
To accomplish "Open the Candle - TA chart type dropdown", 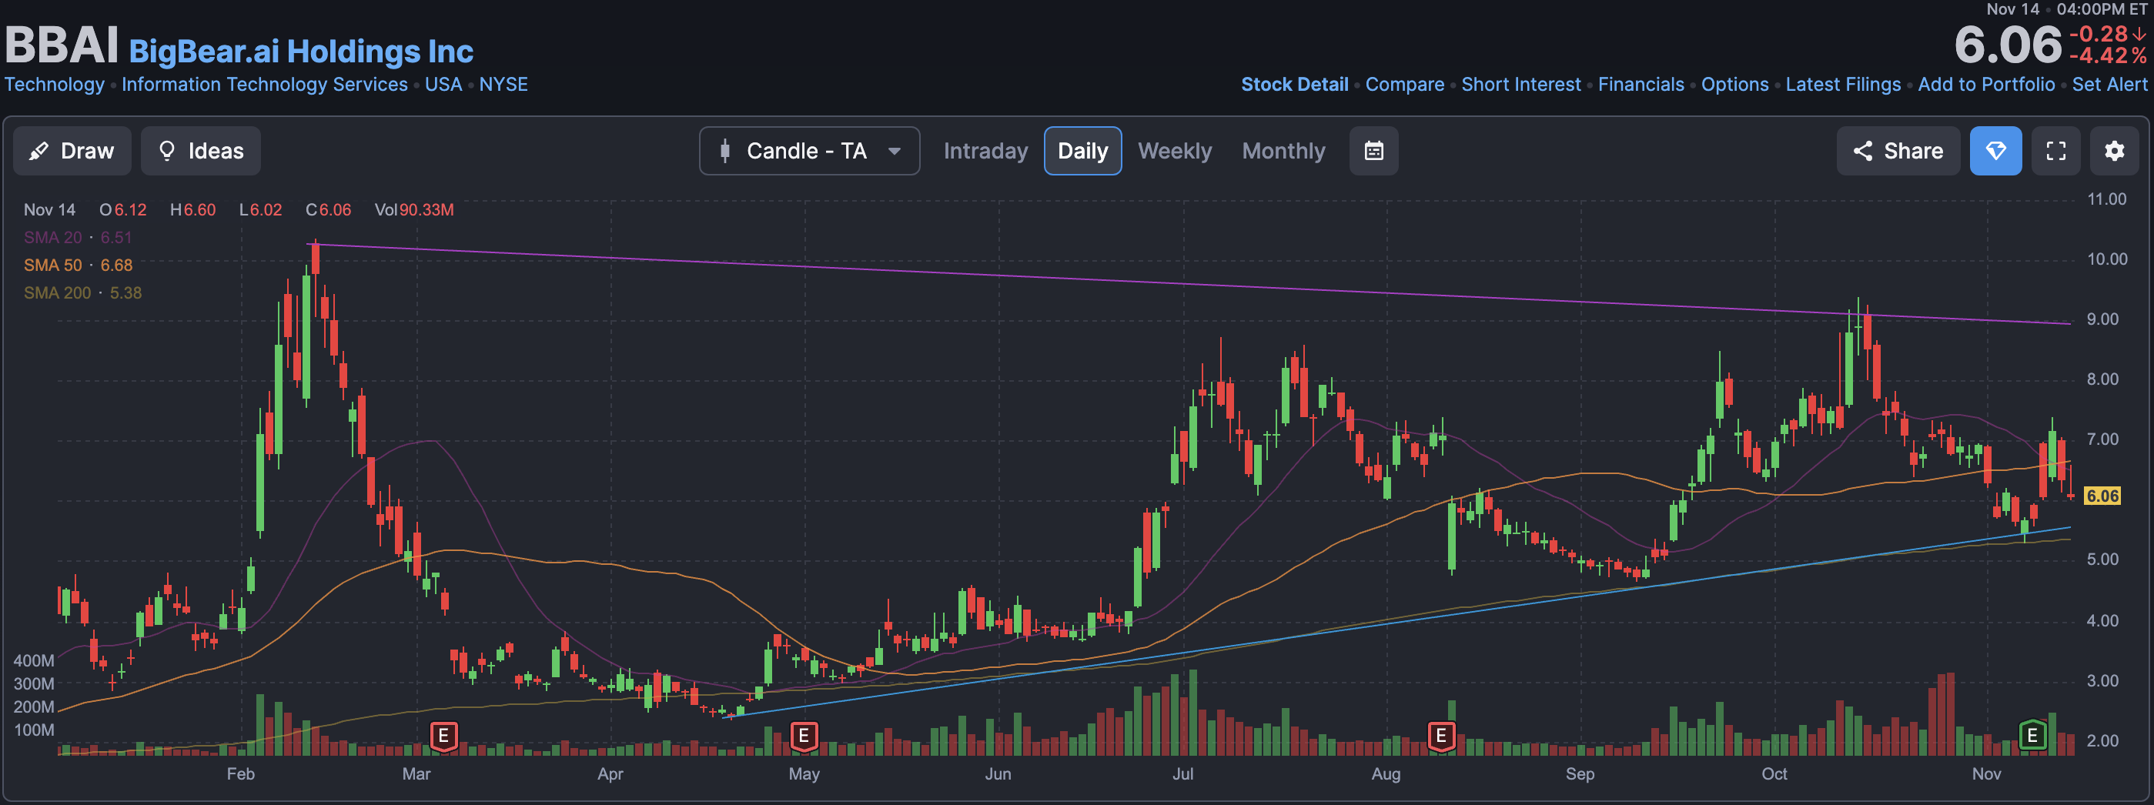I will click(809, 152).
